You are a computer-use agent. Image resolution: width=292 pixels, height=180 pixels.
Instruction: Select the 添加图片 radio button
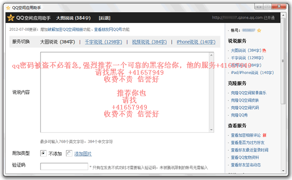[x=69, y=153]
